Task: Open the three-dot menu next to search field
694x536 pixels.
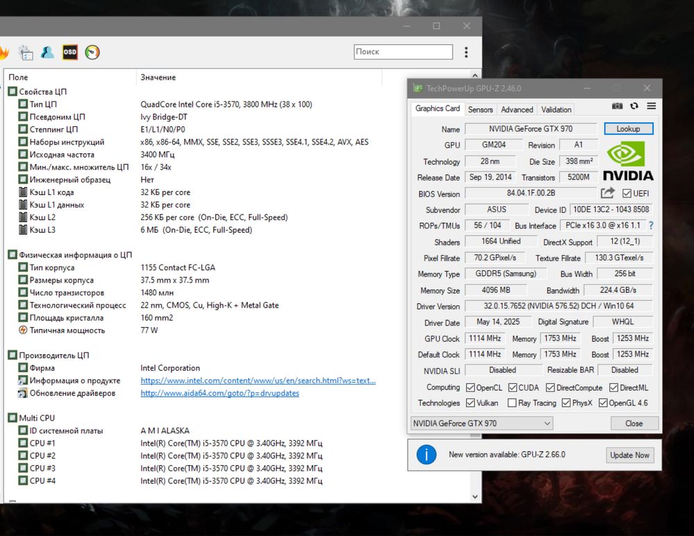Action: click(466, 52)
